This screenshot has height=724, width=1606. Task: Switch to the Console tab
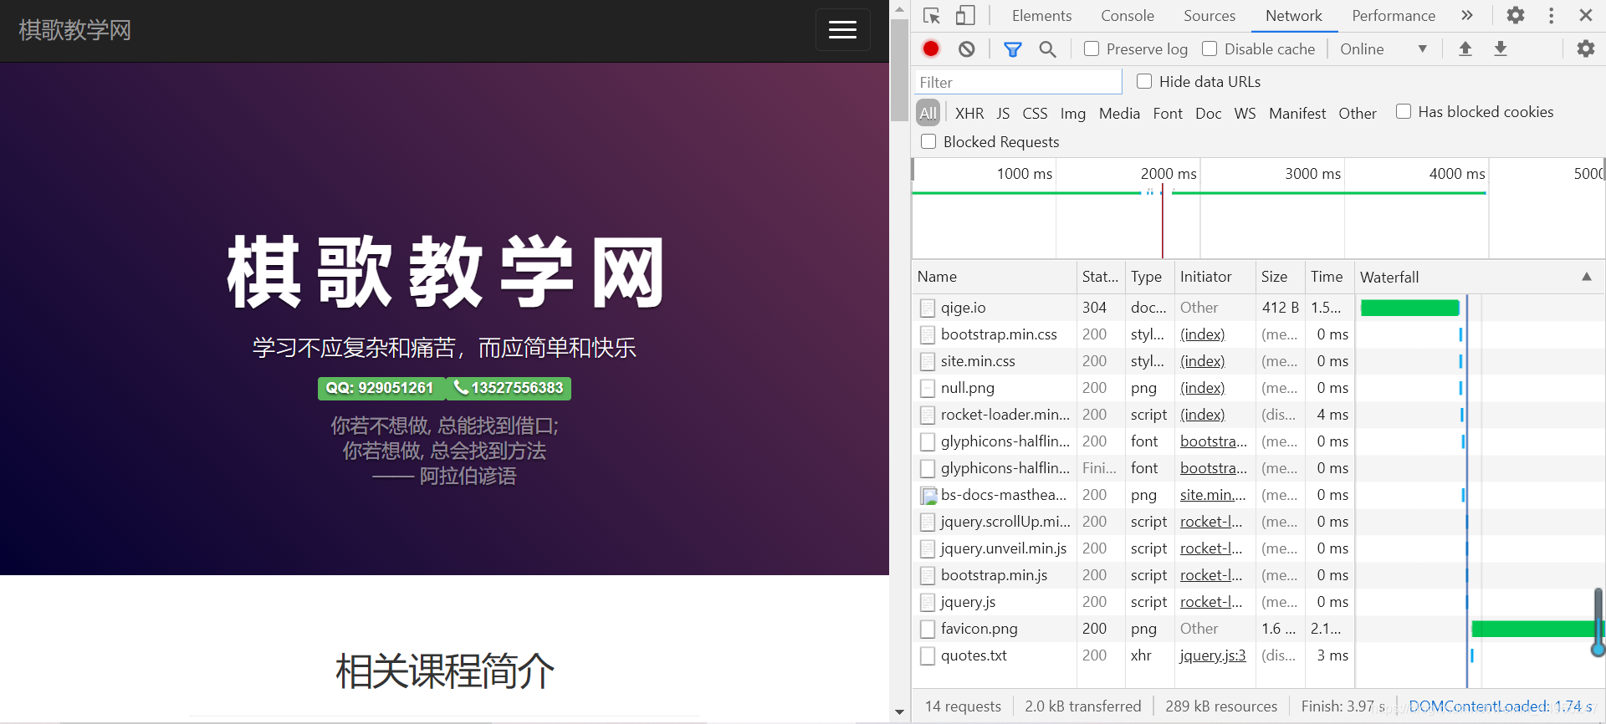pos(1127,16)
